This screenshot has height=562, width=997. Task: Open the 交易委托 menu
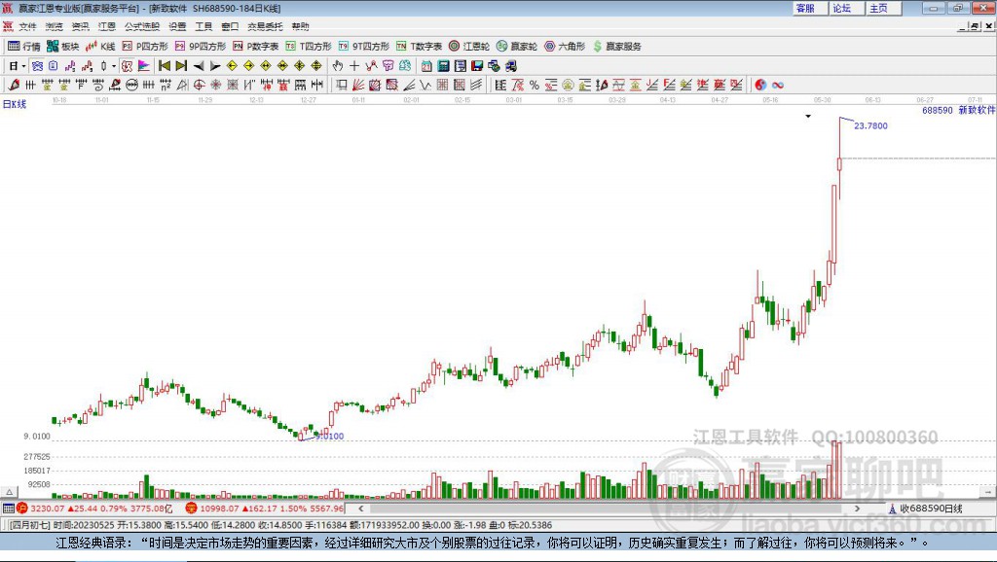coord(265,26)
